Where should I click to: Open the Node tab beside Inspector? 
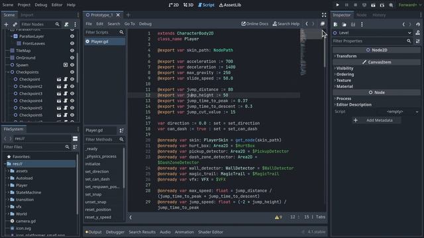pyautogui.click(x=361, y=15)
